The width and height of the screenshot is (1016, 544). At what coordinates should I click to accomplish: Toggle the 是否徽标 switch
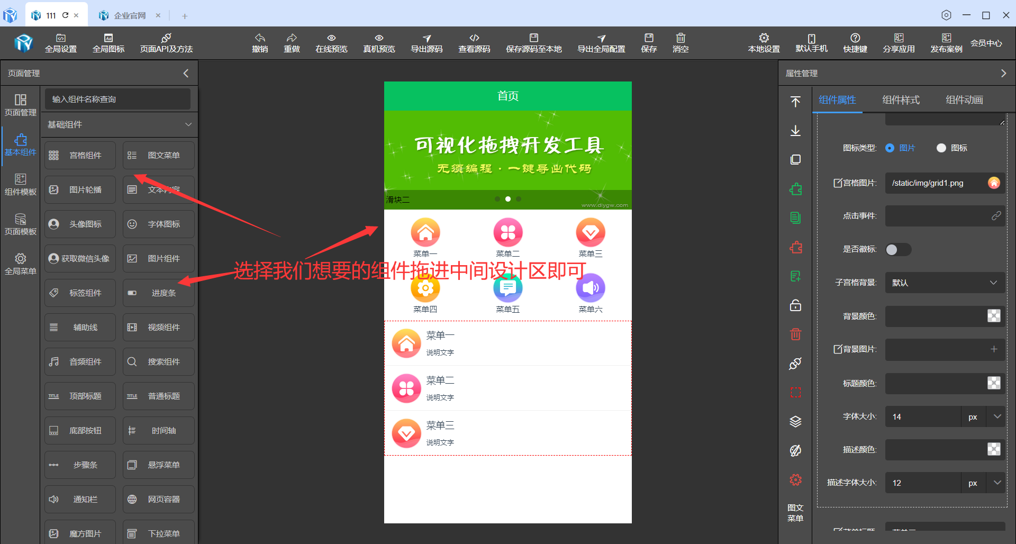(898, 249)
